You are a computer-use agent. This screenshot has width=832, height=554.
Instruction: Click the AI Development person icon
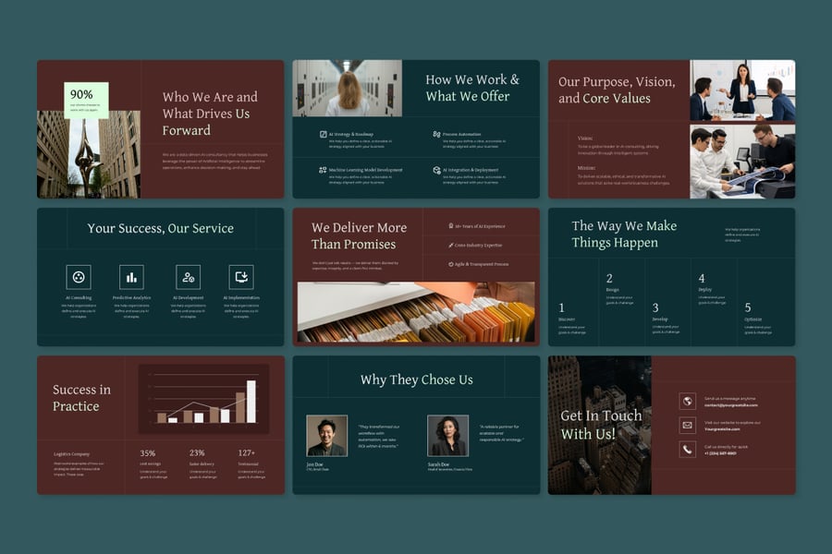click(189, 277)
